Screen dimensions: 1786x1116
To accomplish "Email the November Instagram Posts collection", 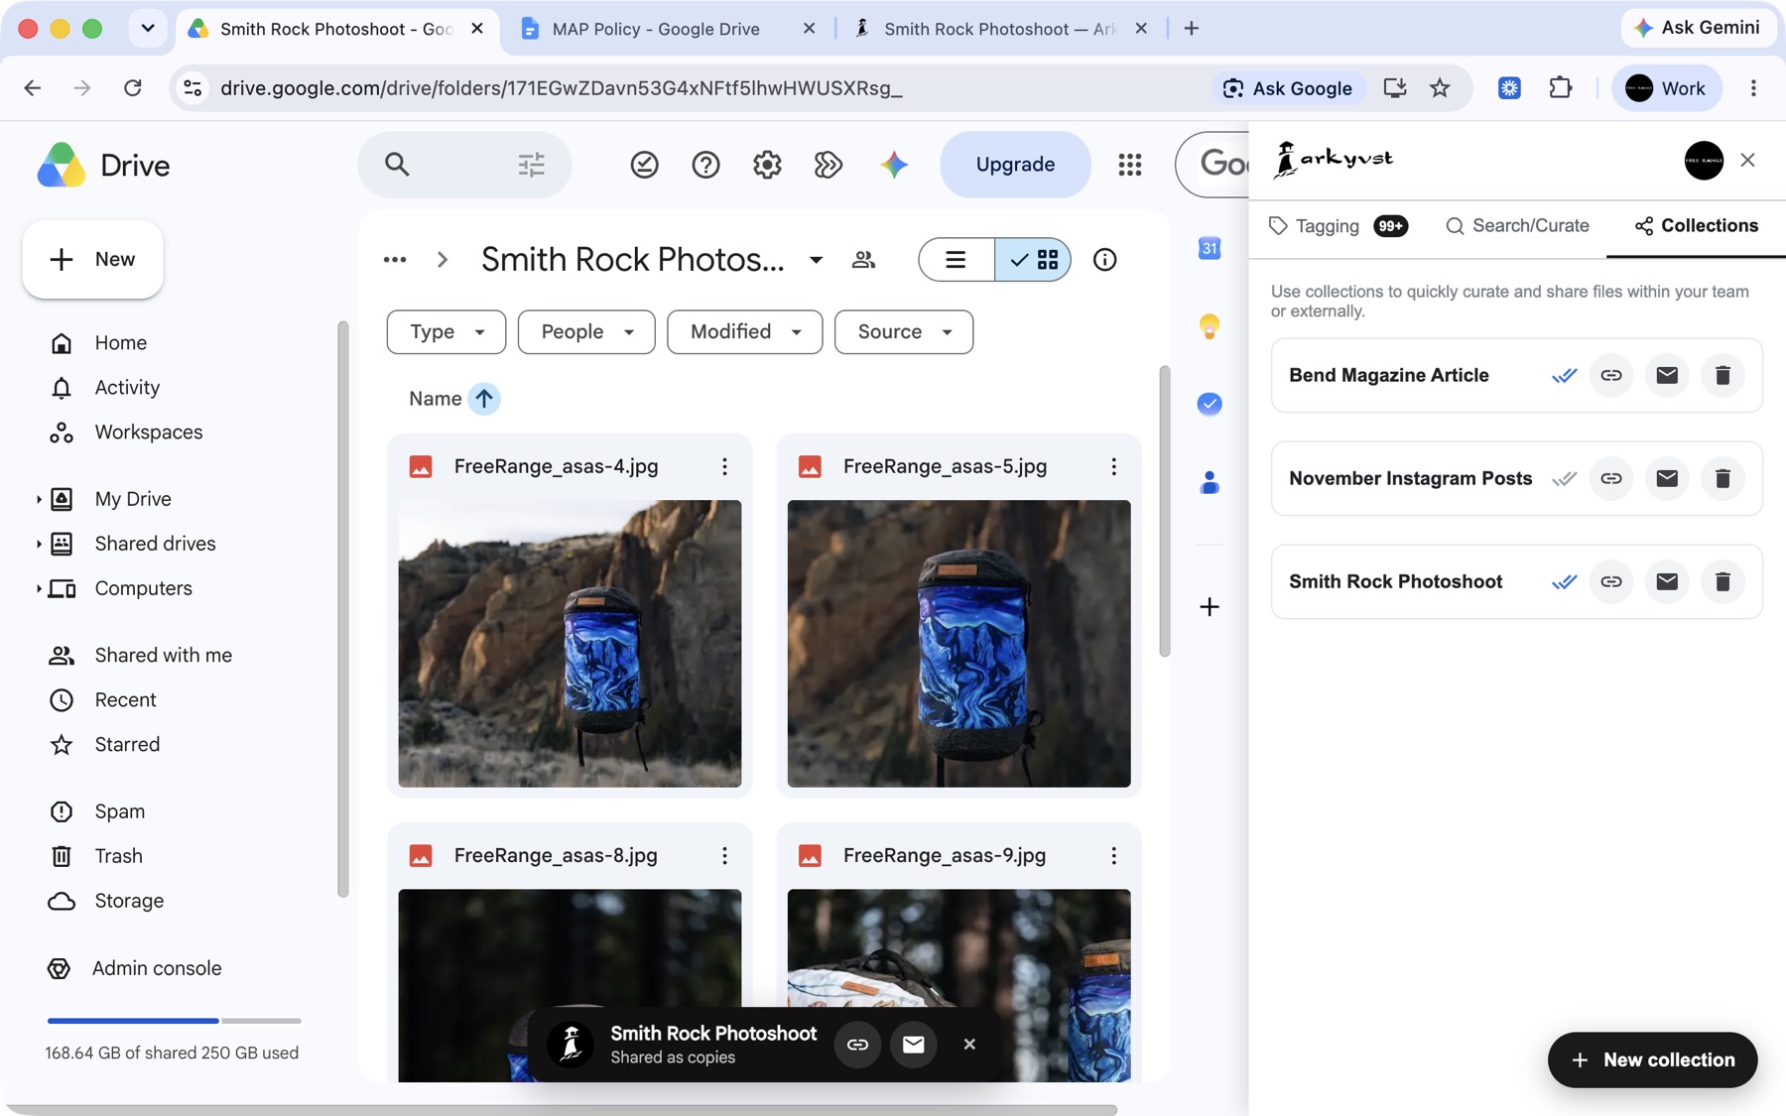I will 1666,478.
